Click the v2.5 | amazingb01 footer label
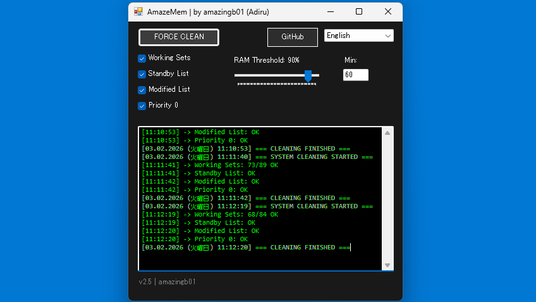Viewport: 536px width, 302px height. [x=167, y=282]
